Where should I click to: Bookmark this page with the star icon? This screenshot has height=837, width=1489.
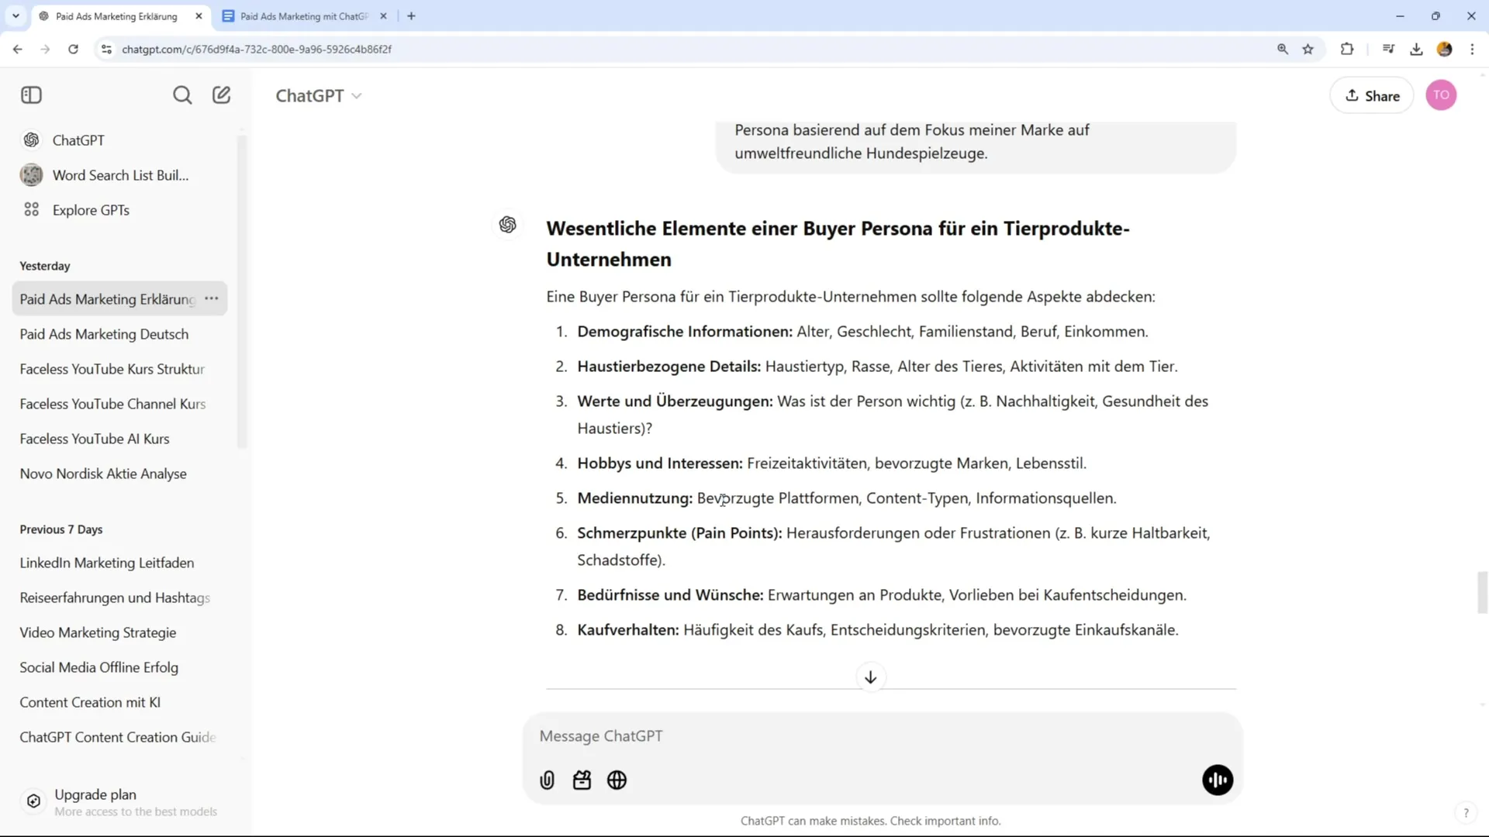(x=1308, y=49)
